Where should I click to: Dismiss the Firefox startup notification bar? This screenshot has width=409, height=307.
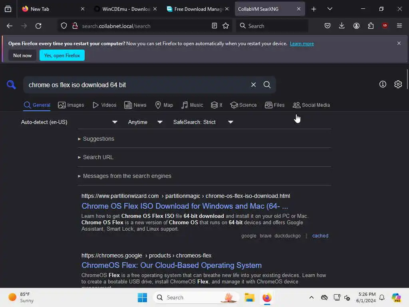point(399,43)
